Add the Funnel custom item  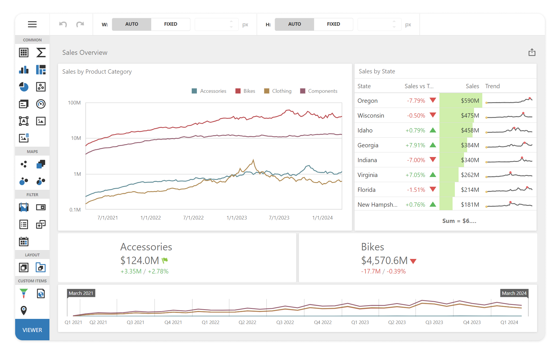tap(24, 293)
